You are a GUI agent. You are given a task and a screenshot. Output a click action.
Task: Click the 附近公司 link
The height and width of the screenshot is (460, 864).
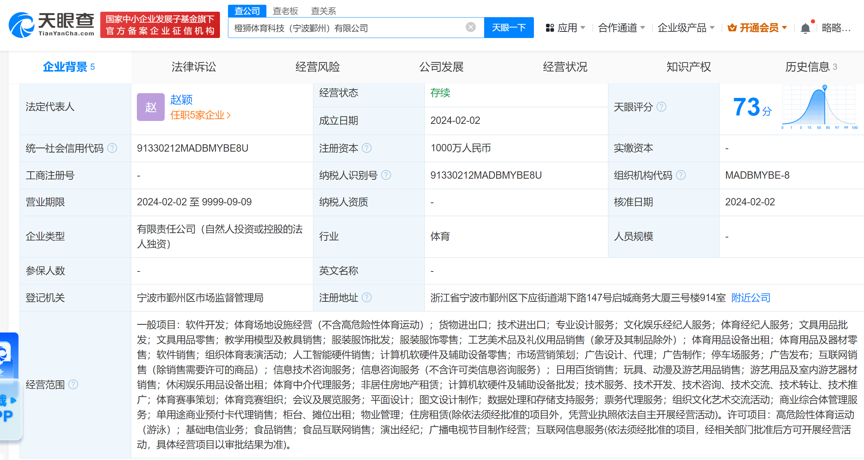[751, 298]
